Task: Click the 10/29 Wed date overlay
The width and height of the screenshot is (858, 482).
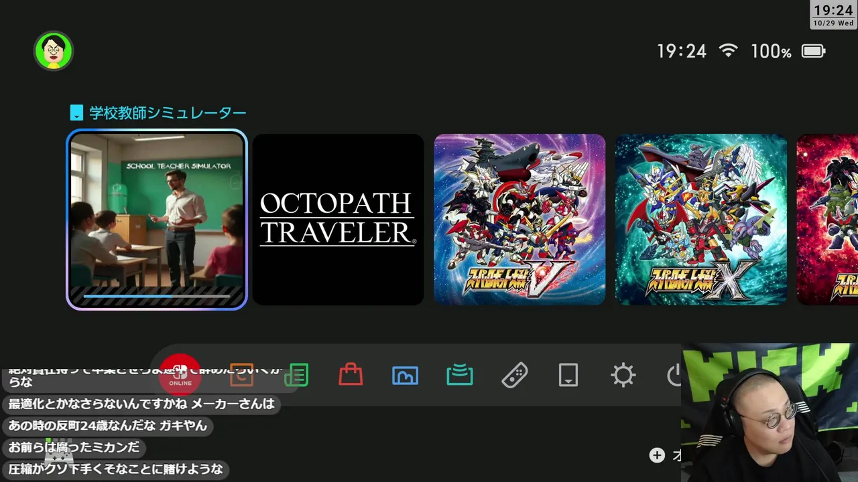Action: tap(833, 23)
